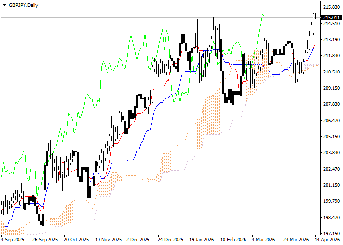The image size is (343, 245).
Task: Select the 4 Sep 2025 date label
Action: [x=13, y=240]
